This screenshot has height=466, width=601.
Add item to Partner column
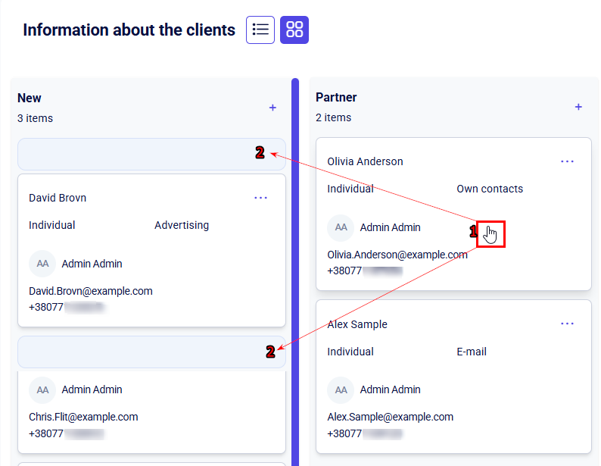[x=578, y=108]
